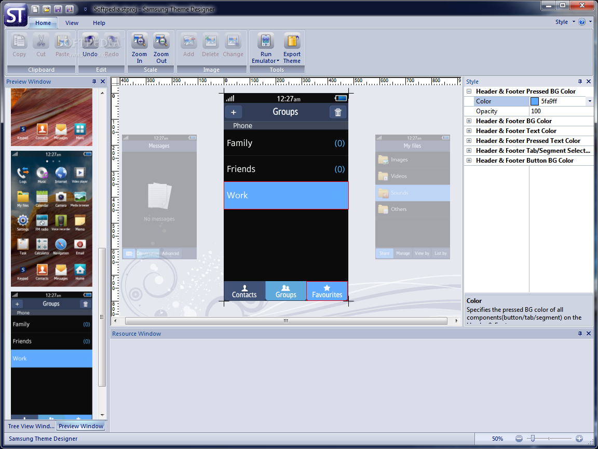Image resolution: width=598 pixels, height=449 pixels.
Task: Click the zoom slider handle
Action: [x=533, y=438]
